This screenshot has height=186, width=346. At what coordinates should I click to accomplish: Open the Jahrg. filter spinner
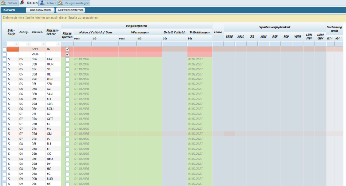pos(29,44)
